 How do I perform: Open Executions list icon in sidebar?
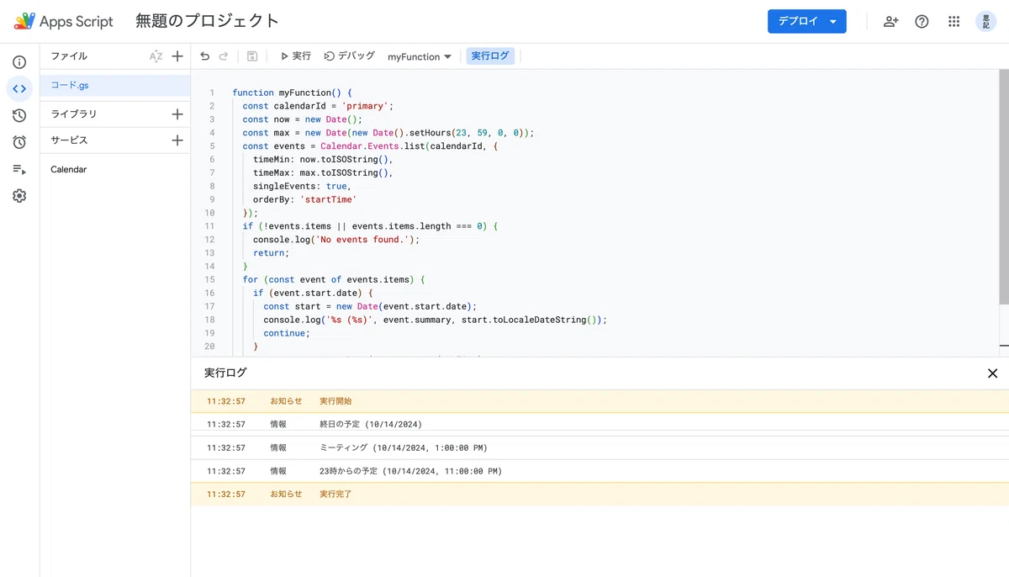[19, 169]
